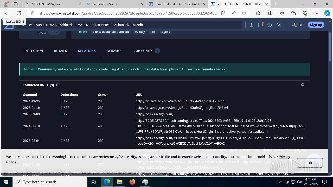Launch Firefox from the taskbar

pos(132,182)
